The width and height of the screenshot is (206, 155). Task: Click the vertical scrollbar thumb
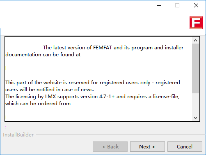point(195,69)
